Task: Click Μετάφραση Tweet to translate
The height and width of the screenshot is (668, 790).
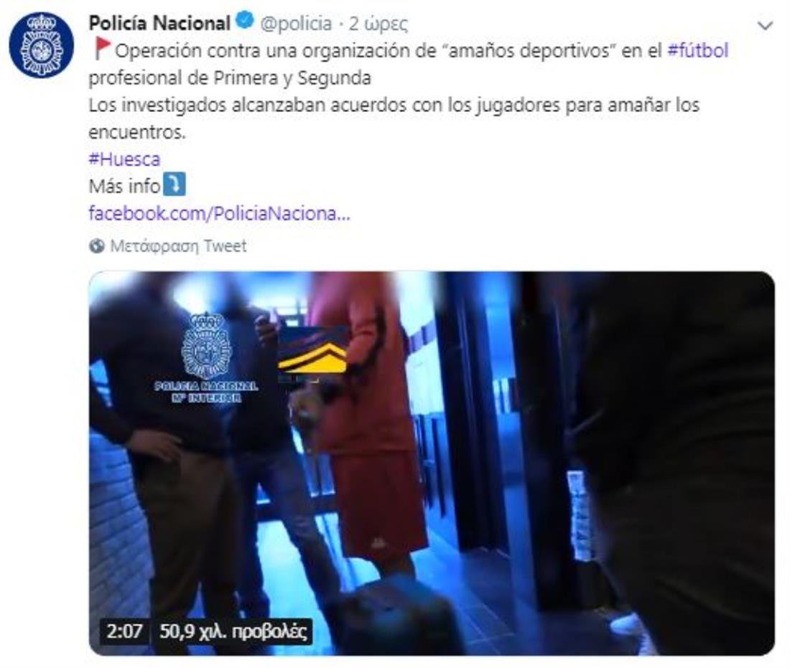Action: pyautogui.click(x=178, y=246)
